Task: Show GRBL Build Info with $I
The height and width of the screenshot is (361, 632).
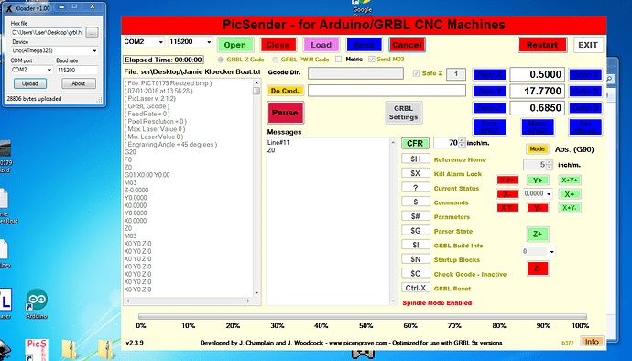Action: point(416,245)
